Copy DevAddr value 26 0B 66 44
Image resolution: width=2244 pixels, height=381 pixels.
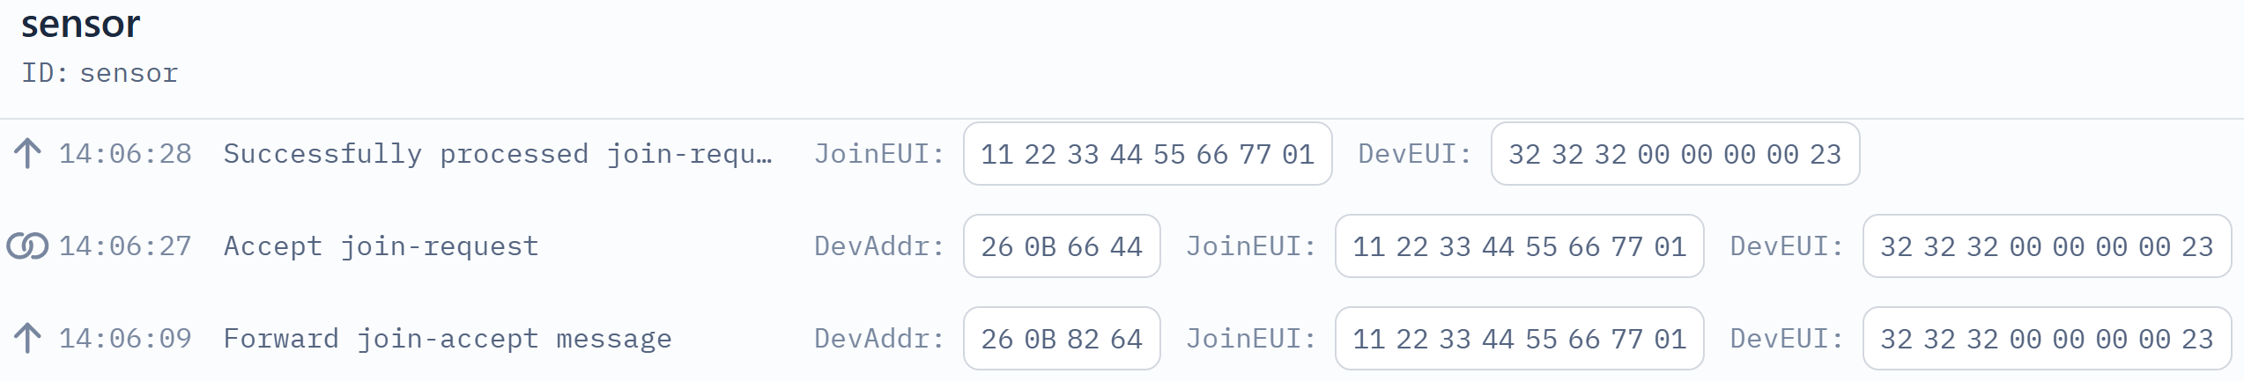pos(1062,246)
